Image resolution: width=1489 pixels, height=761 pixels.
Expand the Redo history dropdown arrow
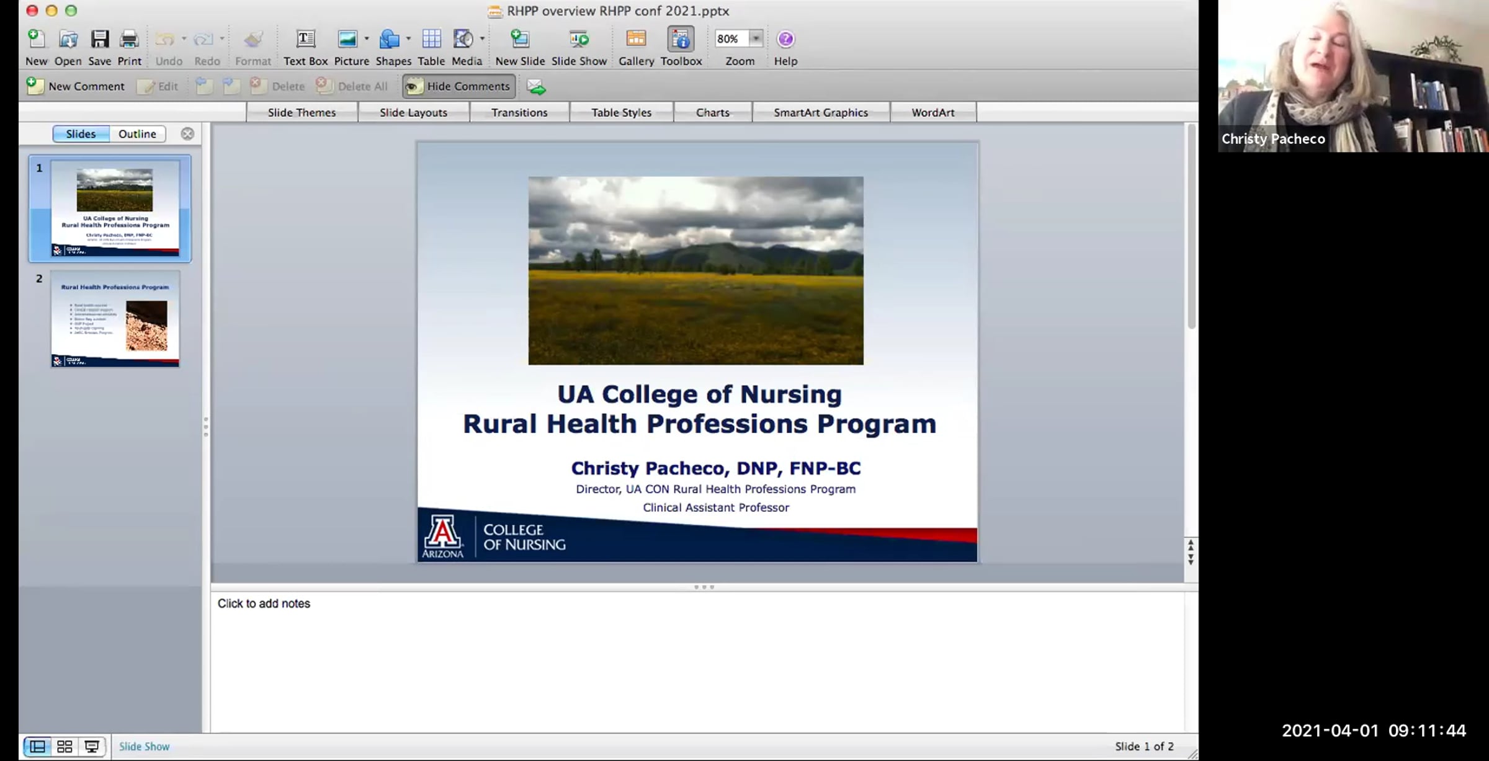coord(222,39)
